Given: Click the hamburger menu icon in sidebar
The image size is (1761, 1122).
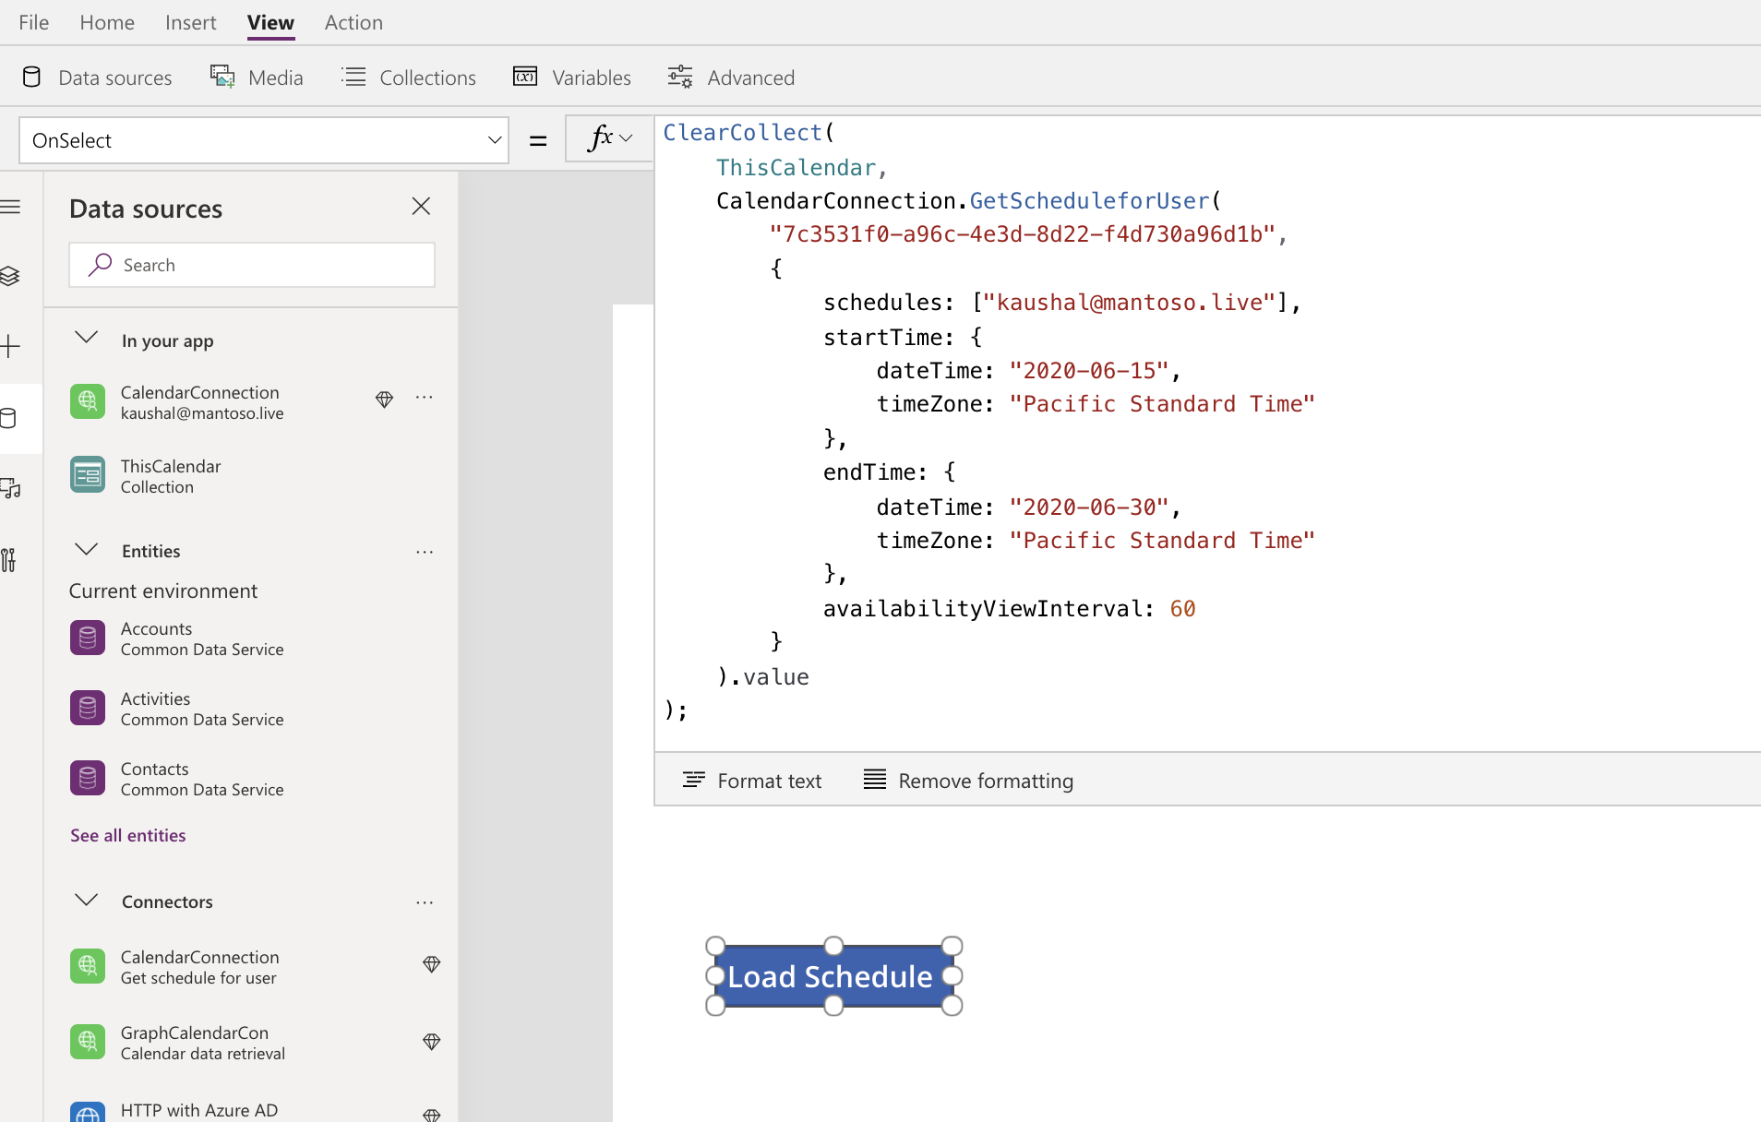Looking at the screenshot, I should 10,207.
